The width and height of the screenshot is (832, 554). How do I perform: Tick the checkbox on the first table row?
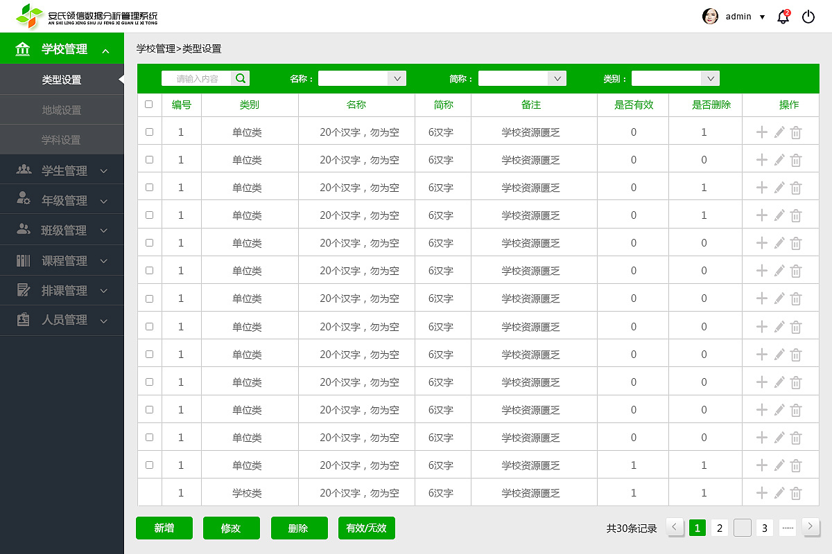coord(149,131)
